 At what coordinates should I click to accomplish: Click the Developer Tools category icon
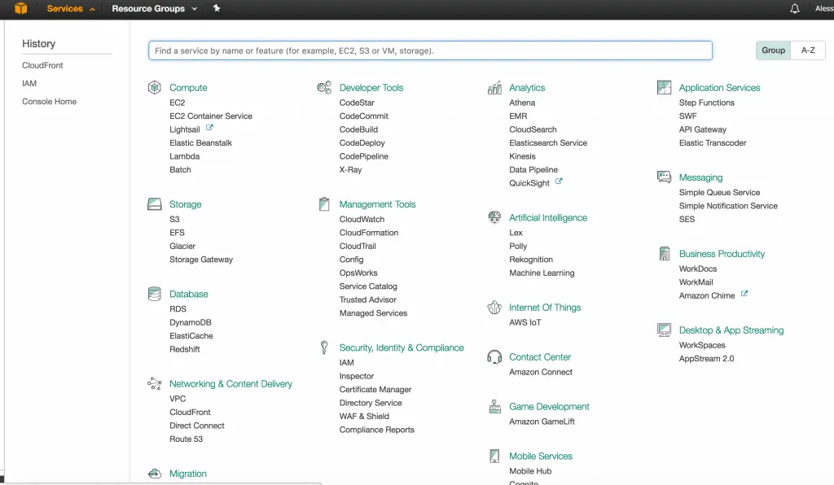pos(324,87)
